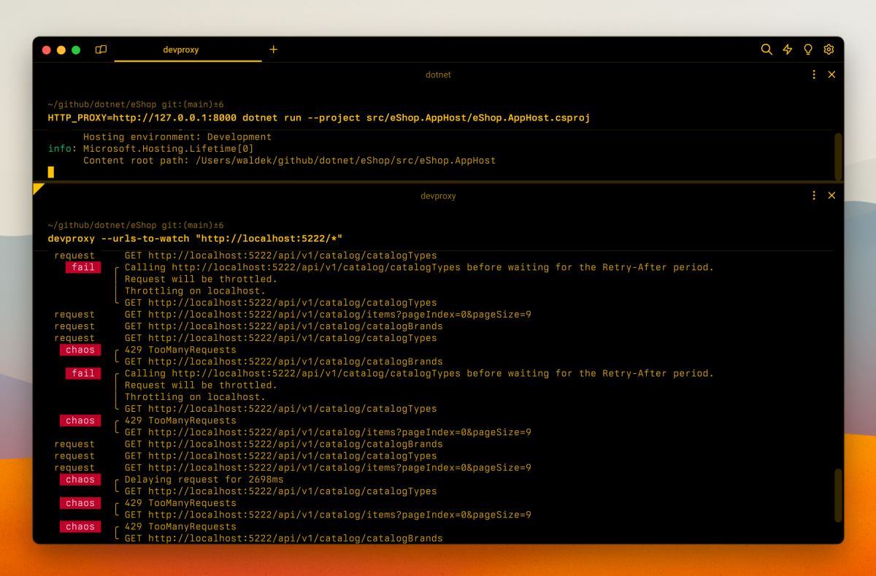Viewport: 876px width, 576px height.
Task: Minimize the window with the yellow button
Action: click(61, 50)
